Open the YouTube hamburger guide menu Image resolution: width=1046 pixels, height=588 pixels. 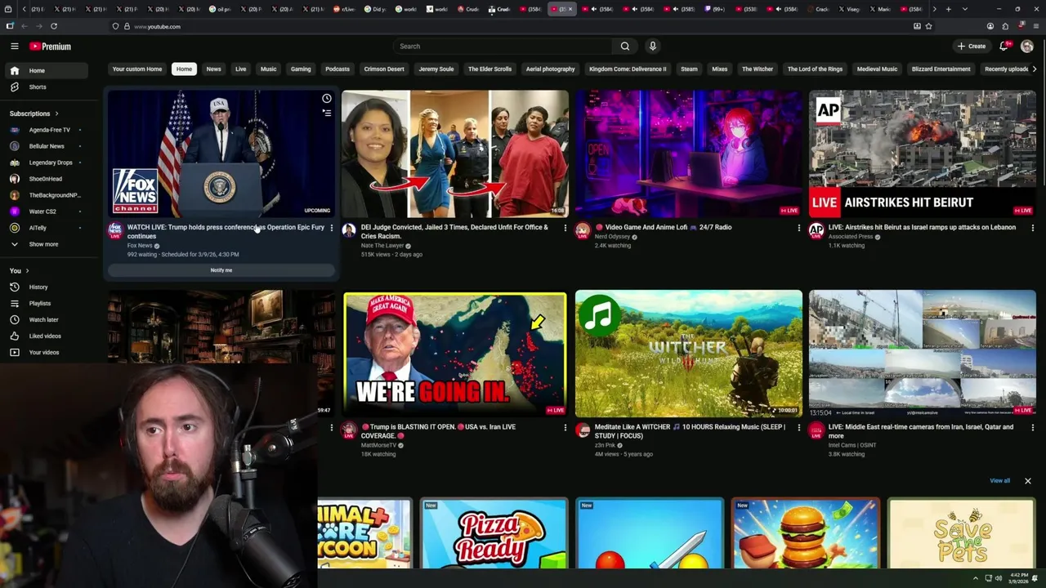tap(14, 47)
